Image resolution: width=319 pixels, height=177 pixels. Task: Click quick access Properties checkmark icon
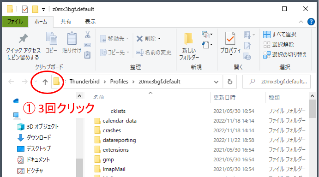click(x=25, y=9)
